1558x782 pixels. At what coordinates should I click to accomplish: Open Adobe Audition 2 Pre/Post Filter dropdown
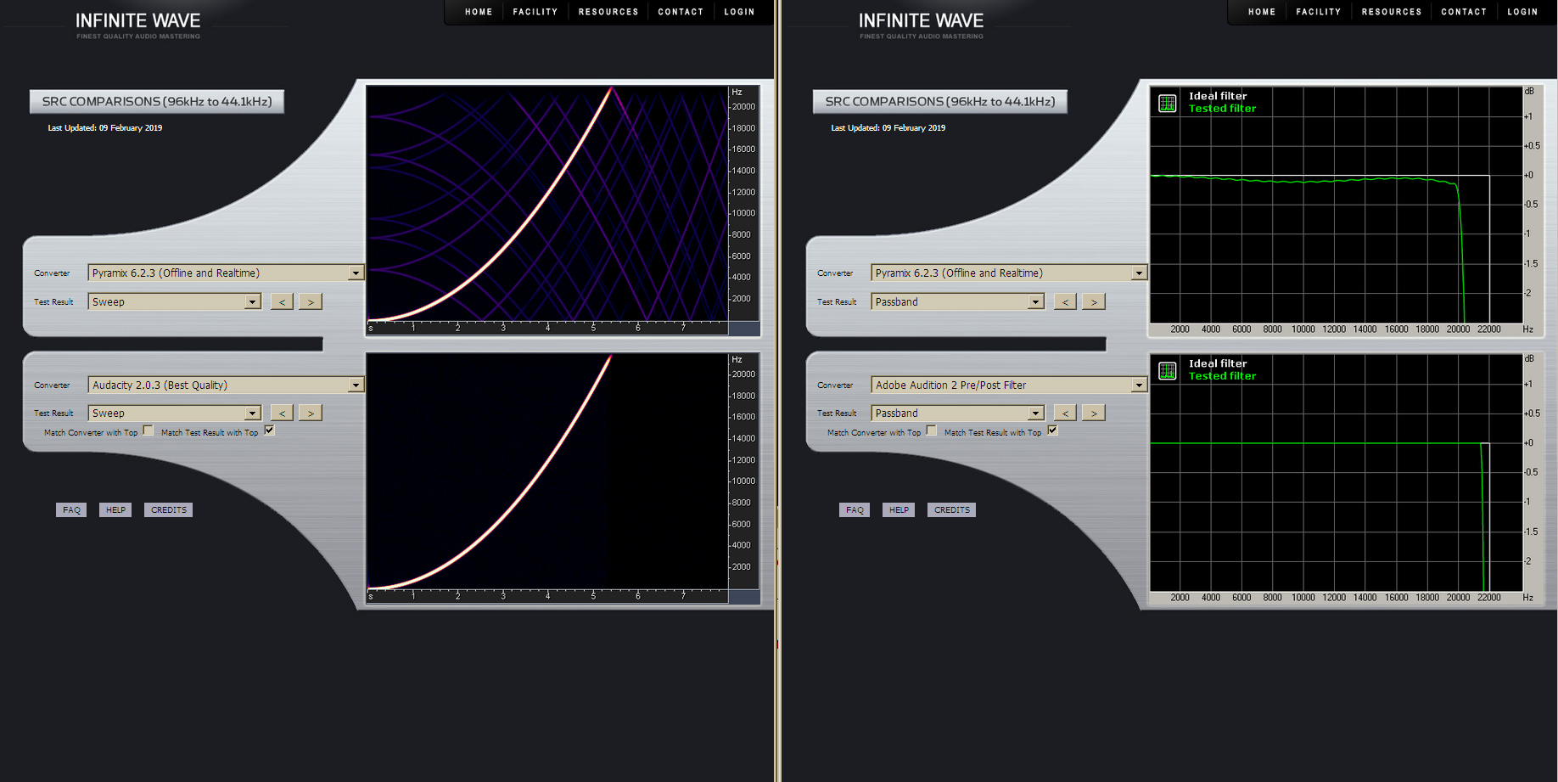point(1010,385)
